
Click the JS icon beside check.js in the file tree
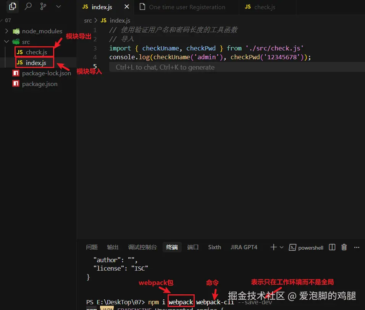pyautogui.click(x=20, y=52)
